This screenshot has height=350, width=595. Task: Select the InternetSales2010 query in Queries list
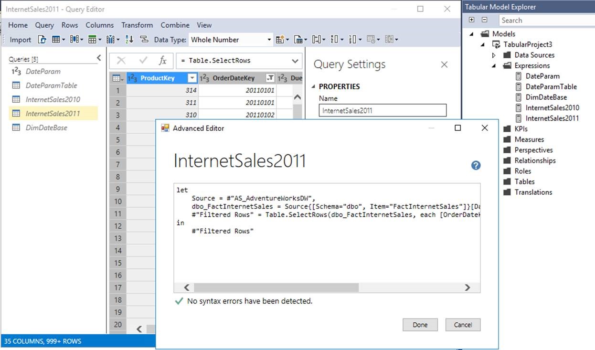click(53, 99)
